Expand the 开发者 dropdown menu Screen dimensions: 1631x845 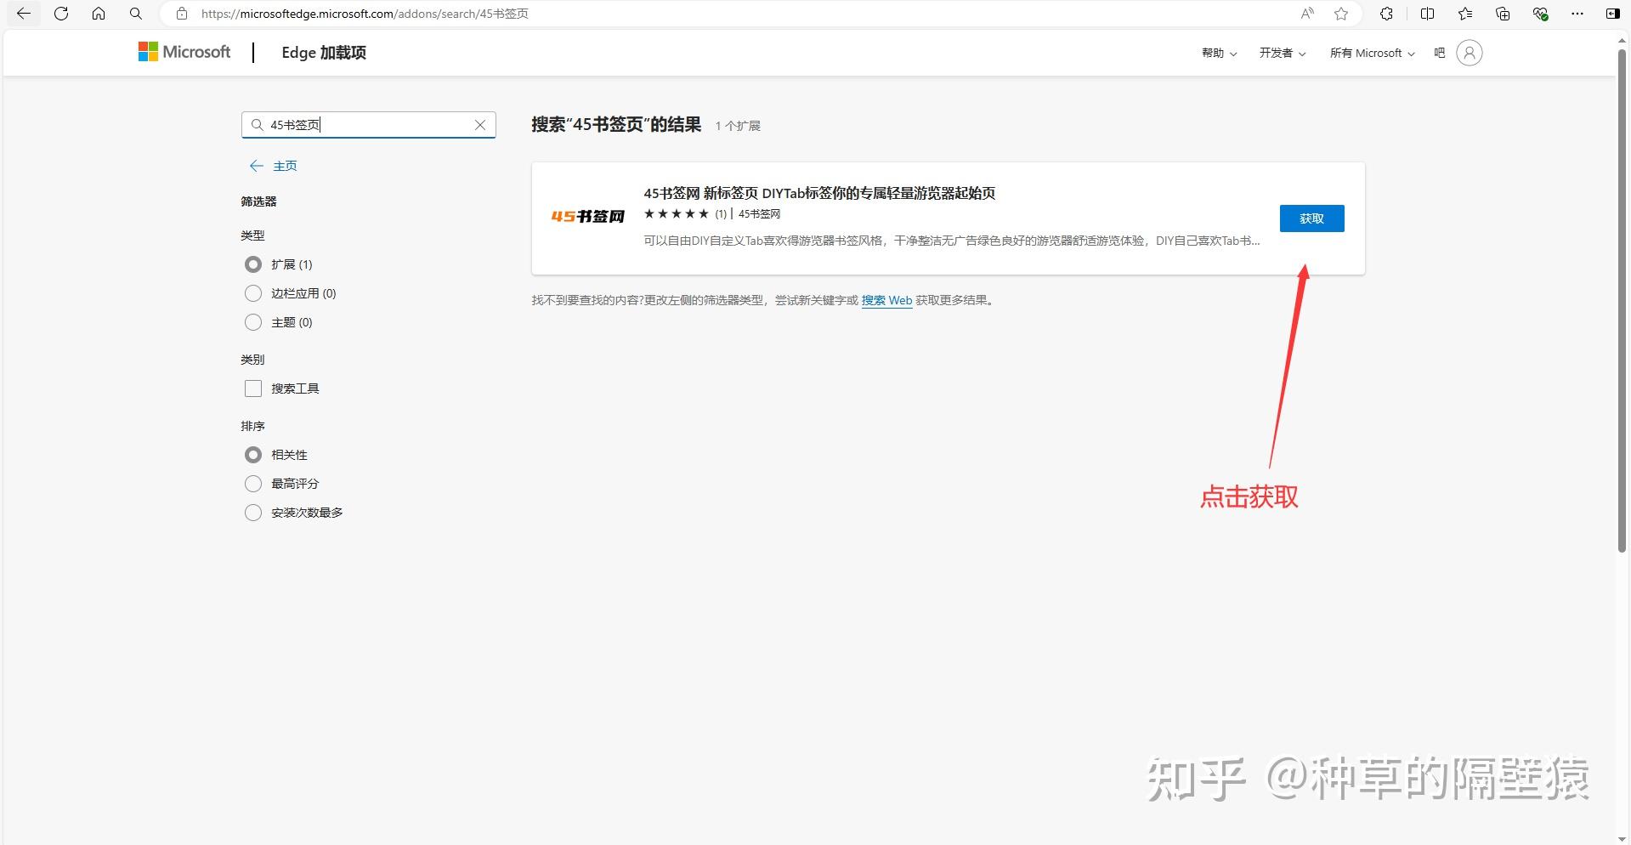click(x=1282, y=53)
